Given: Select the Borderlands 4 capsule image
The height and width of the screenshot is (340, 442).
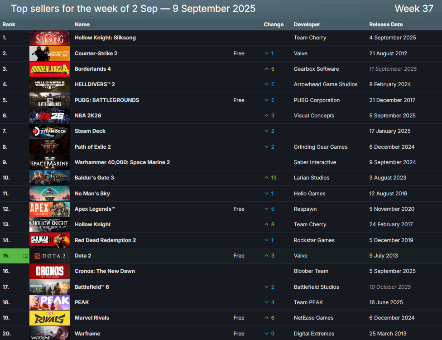Looking at the screenshot, I should [50, 69].
